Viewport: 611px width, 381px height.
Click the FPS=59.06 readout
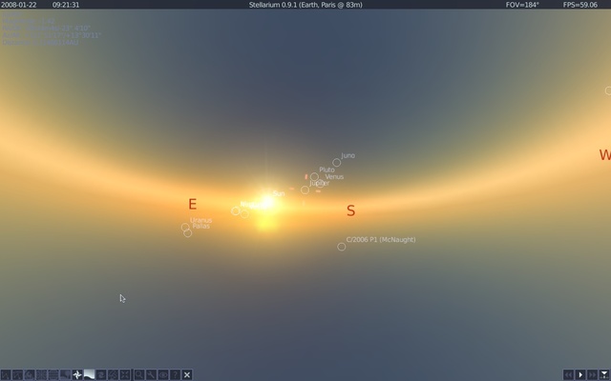[x=579, y=5]
